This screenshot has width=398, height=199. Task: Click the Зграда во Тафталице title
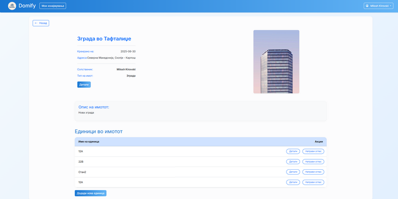(x=104, y=39)
